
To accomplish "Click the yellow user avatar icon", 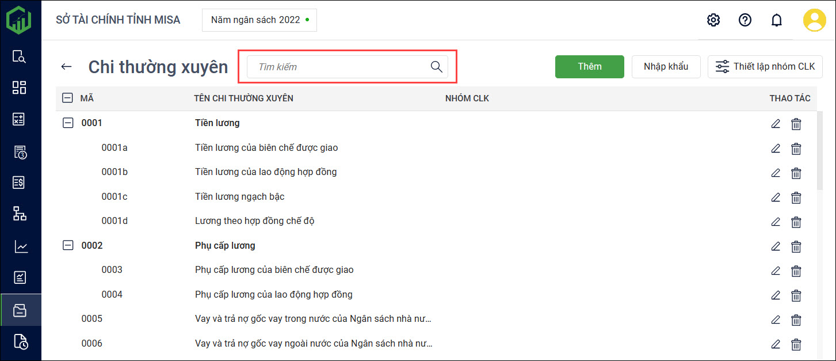I will point(815,20).
